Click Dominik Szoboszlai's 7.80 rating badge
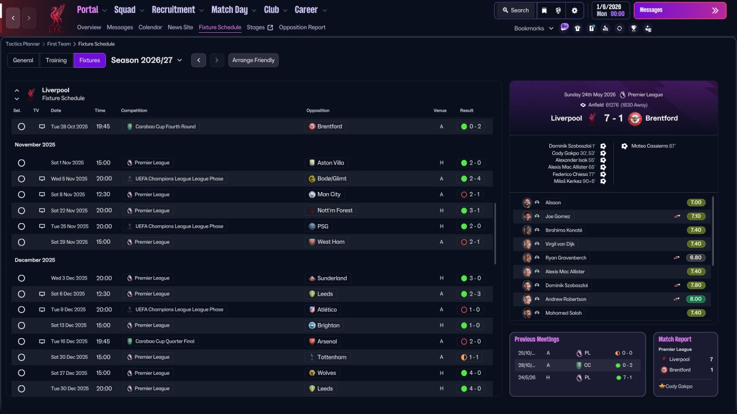737x414 pixels. (x=696, y=286)
